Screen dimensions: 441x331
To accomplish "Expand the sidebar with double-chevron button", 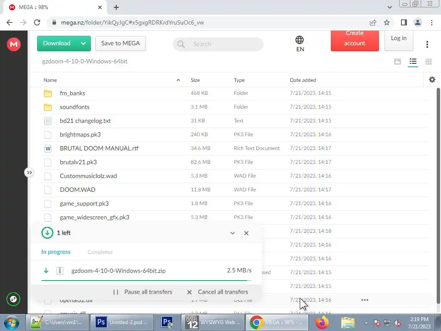I will [29, 172].
